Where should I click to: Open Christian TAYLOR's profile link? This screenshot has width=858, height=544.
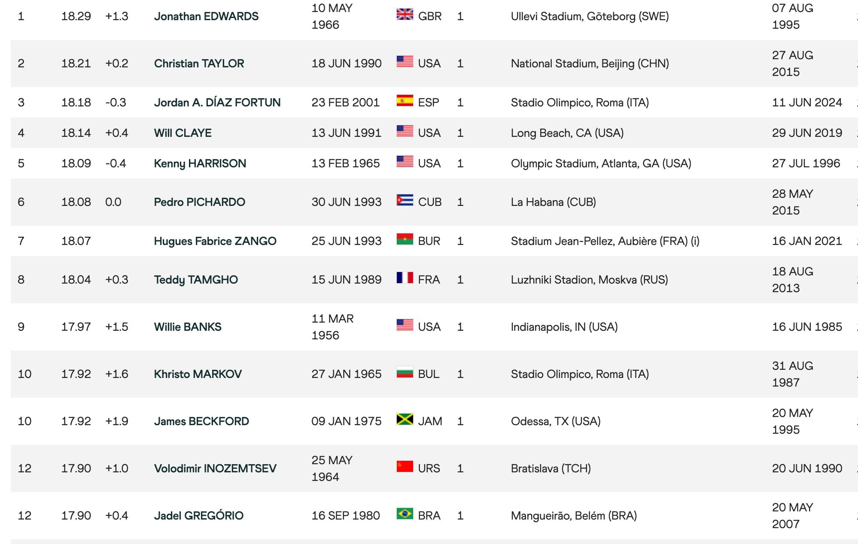199,63
